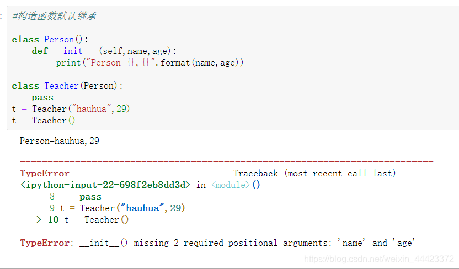Click the '<module>' text in traceback
The image size is (459, 269).
pos(231,185)
